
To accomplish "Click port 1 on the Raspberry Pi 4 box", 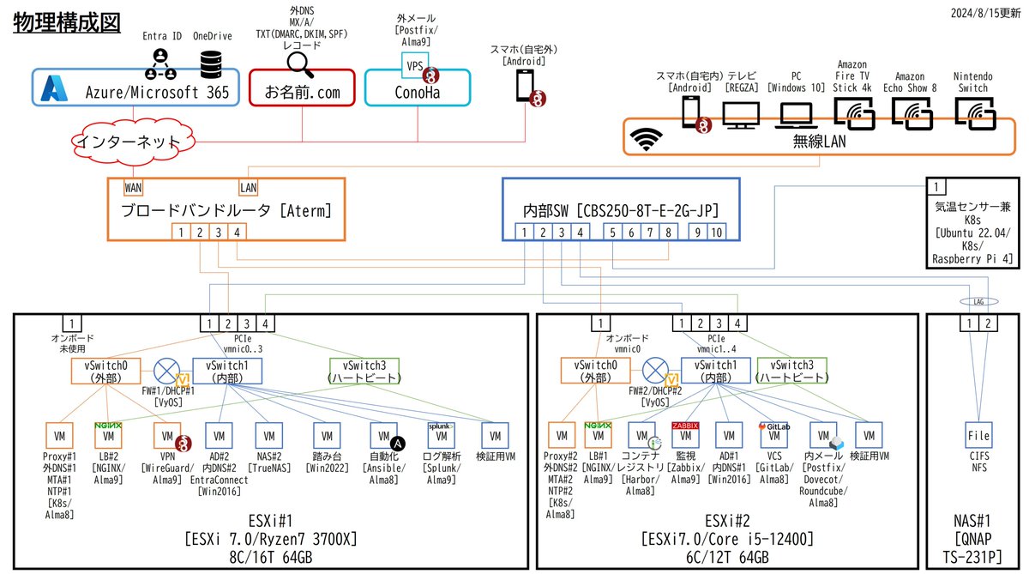I will 938,188.
